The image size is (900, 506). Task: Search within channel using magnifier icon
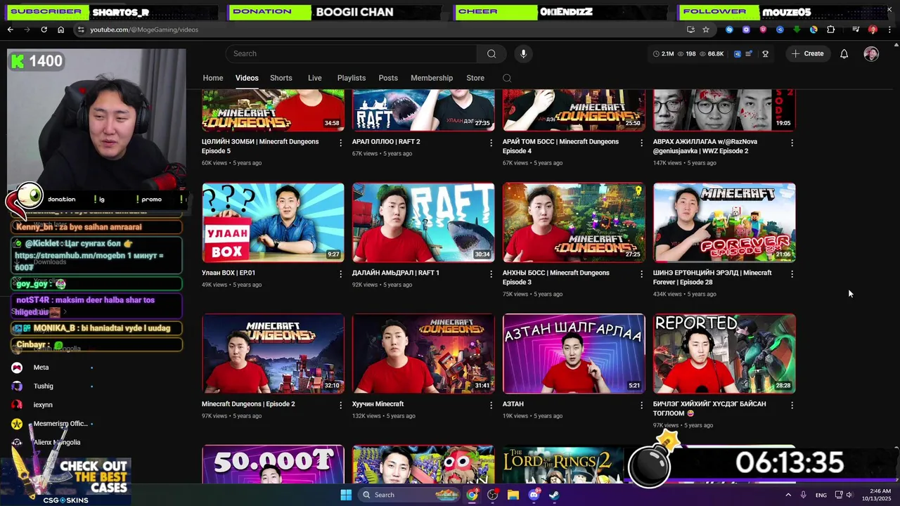pyautogui.click(x=507, y=78)
